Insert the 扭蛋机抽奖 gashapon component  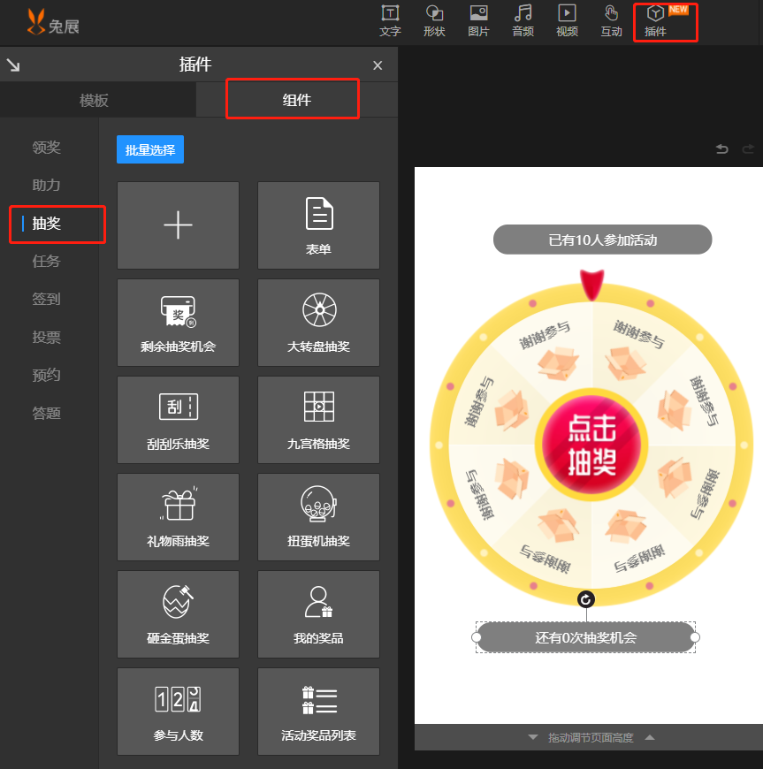click(318, 516)
